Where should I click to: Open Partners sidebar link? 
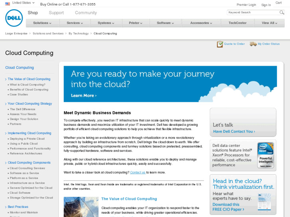tap(16, 124)
